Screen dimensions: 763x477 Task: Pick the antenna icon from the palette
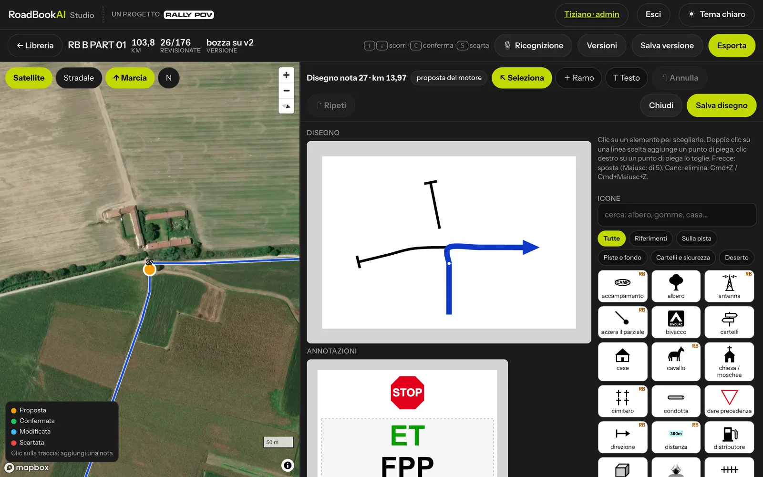(x=729, y=286)
